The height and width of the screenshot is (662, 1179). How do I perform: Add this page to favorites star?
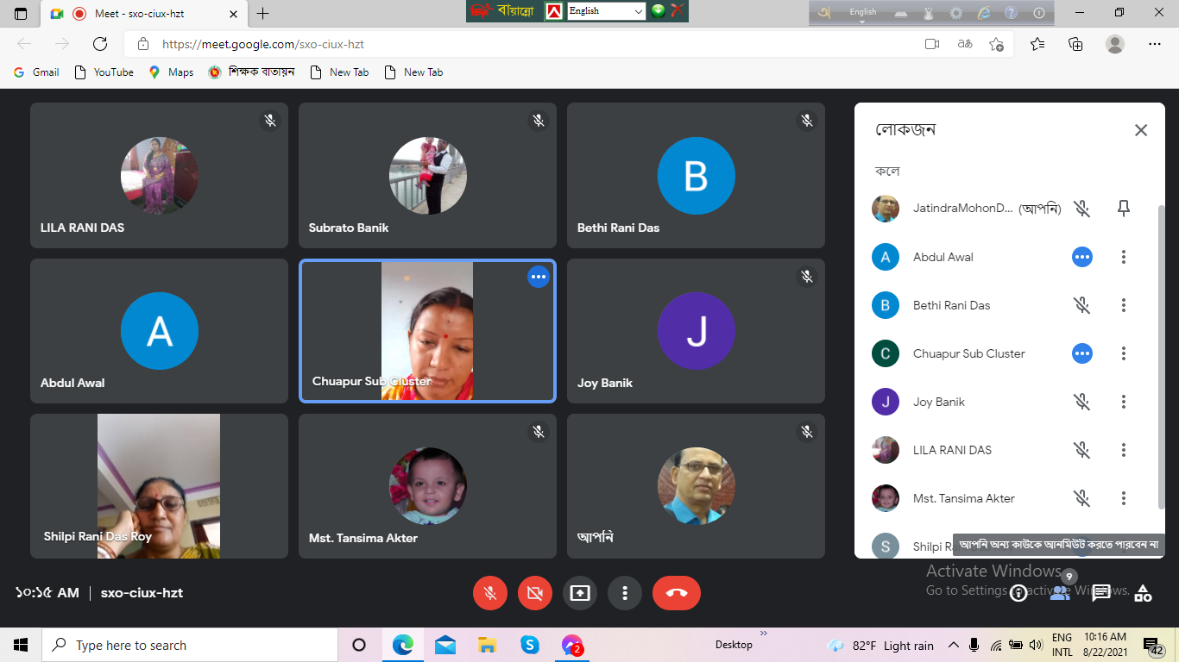(996, 44)
